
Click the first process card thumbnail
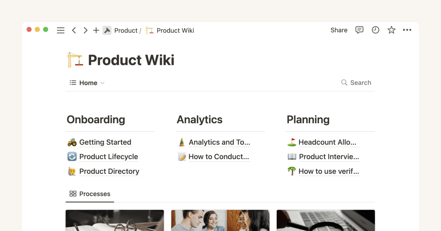pos(114,220)
